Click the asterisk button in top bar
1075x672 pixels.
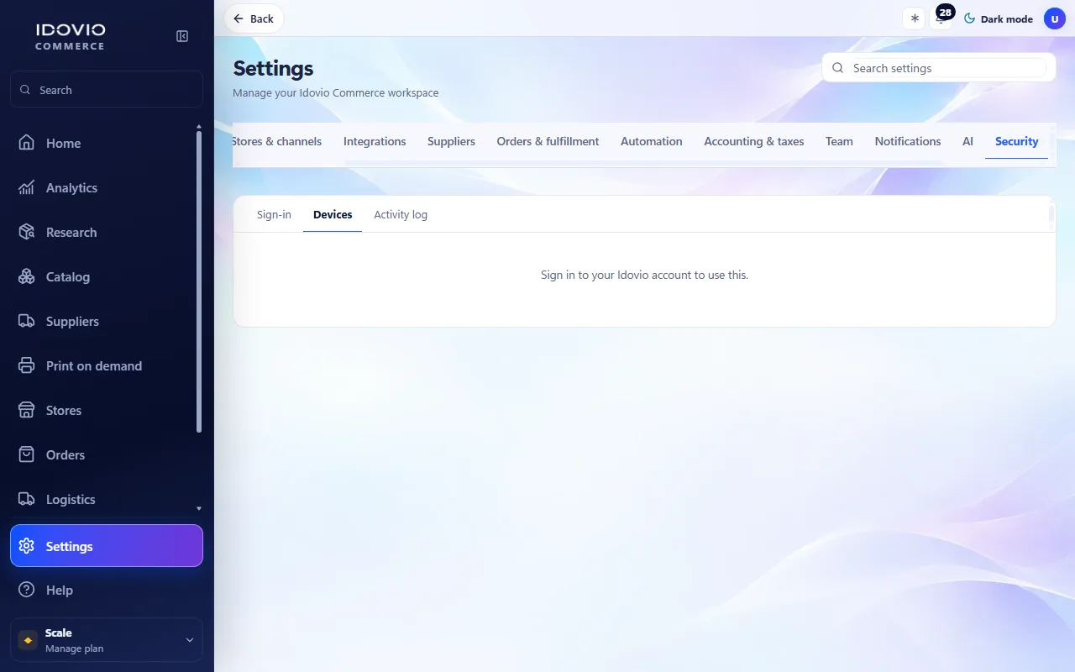click(914, 18)
